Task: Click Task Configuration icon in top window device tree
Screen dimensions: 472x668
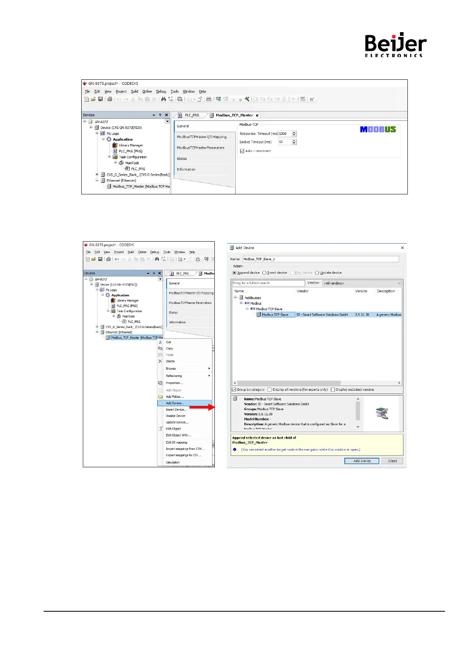Action: [115, 157]
